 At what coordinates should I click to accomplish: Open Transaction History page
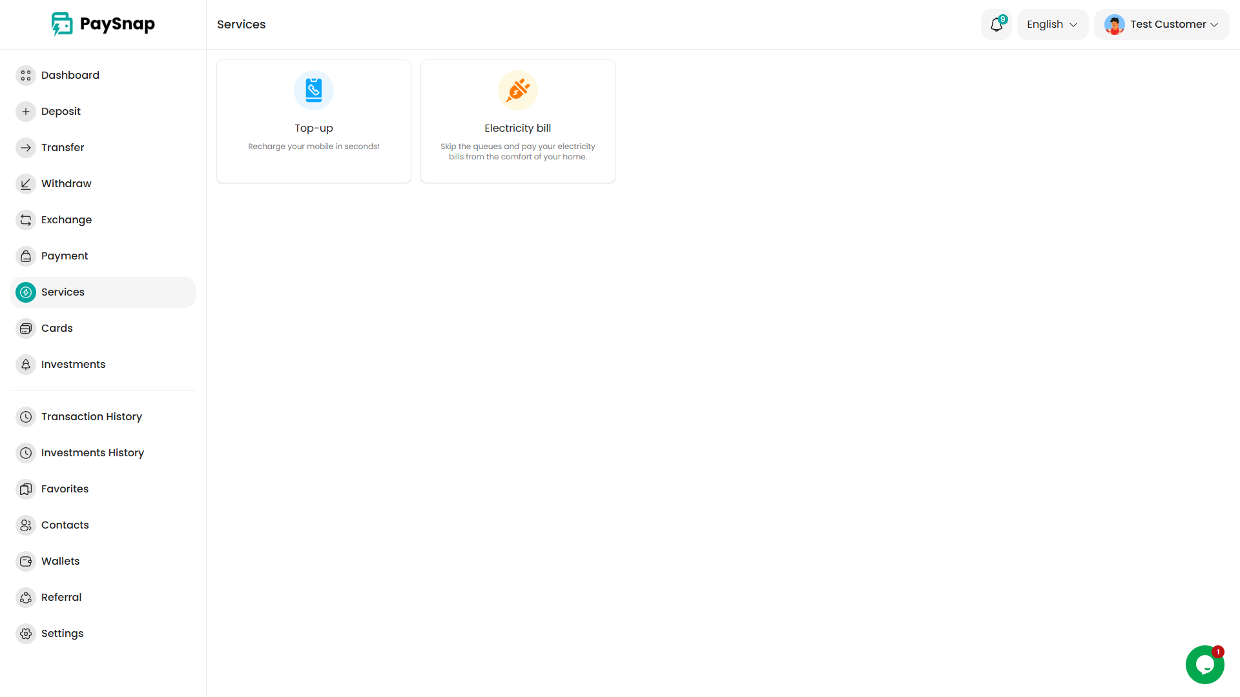[x=91, y=417]
